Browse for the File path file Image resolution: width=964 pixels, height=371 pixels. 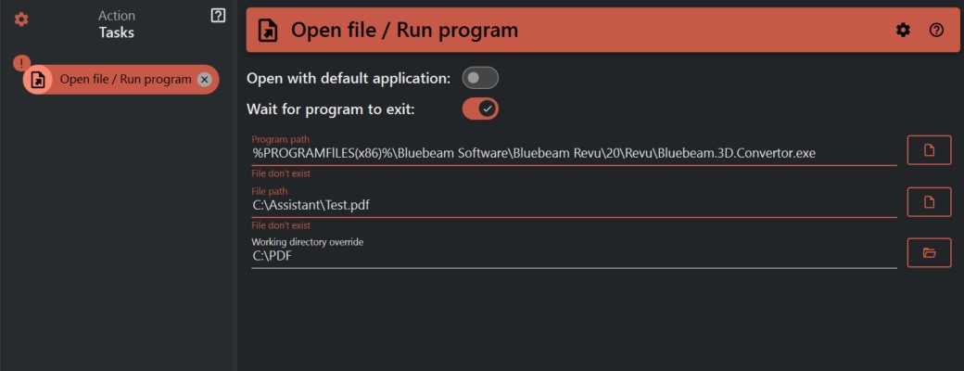click(929, 201)
